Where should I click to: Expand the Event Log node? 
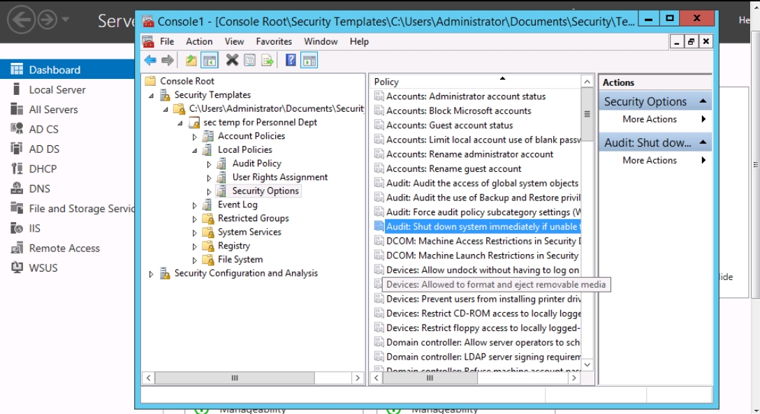pyautogui.click(x=194, y=206)
